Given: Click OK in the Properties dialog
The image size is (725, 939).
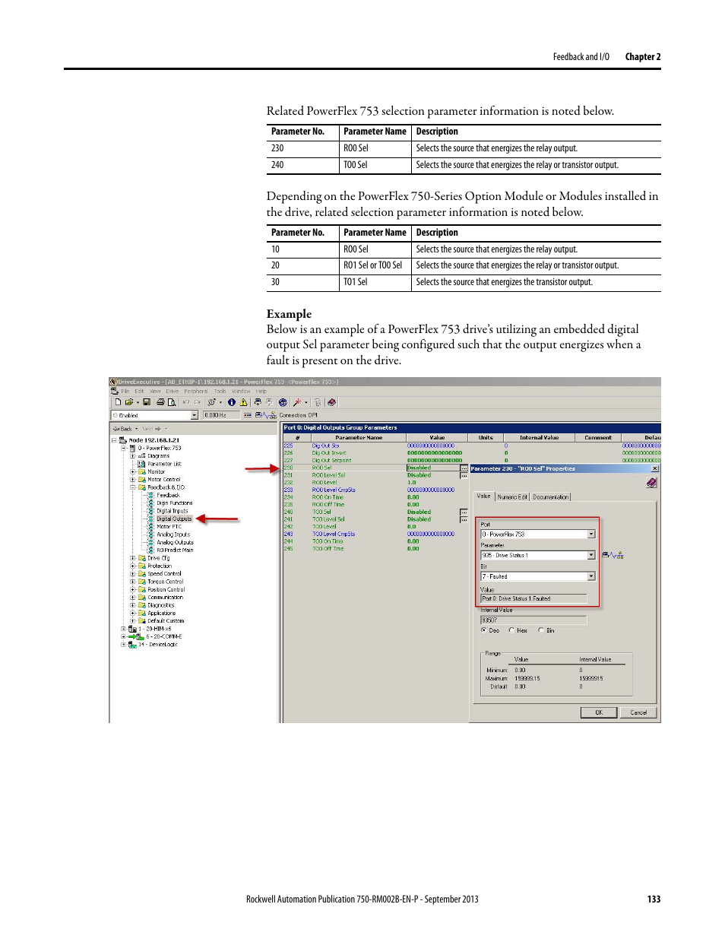Looking at the screenshot, I should click(599, 712).
